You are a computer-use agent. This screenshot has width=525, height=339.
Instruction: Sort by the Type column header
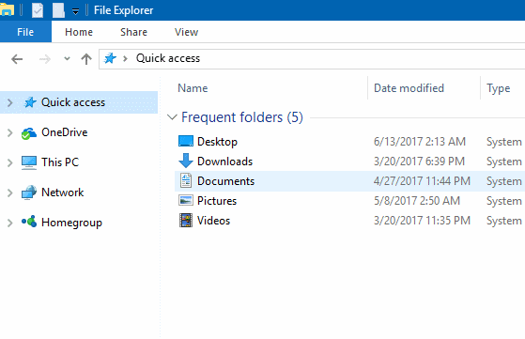[x=498, y=88]
